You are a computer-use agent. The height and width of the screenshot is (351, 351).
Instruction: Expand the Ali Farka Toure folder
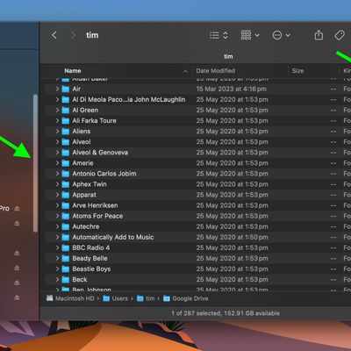click(x=57, y=121)
